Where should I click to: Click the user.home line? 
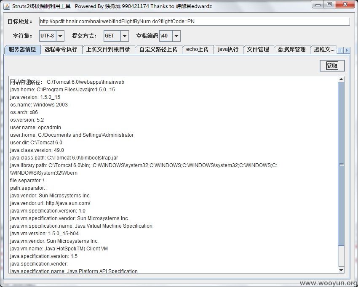72,135
